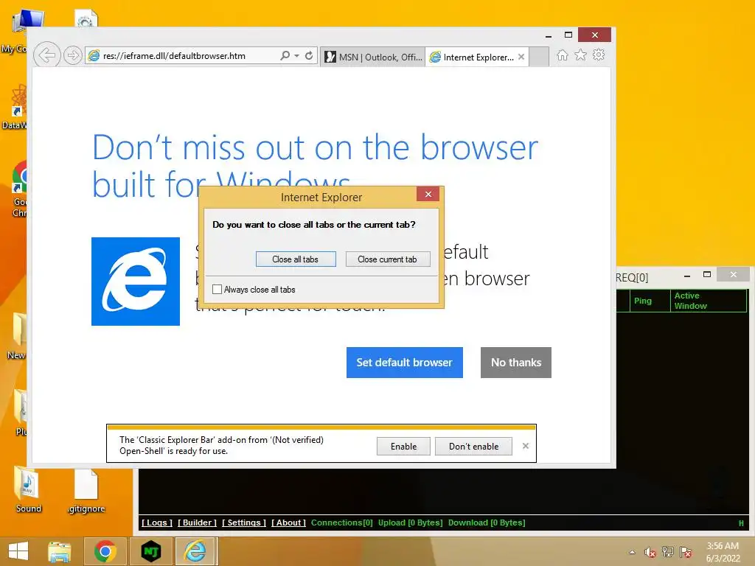Open Builder in njRAT window
The image size is (755, 566).
197,523
